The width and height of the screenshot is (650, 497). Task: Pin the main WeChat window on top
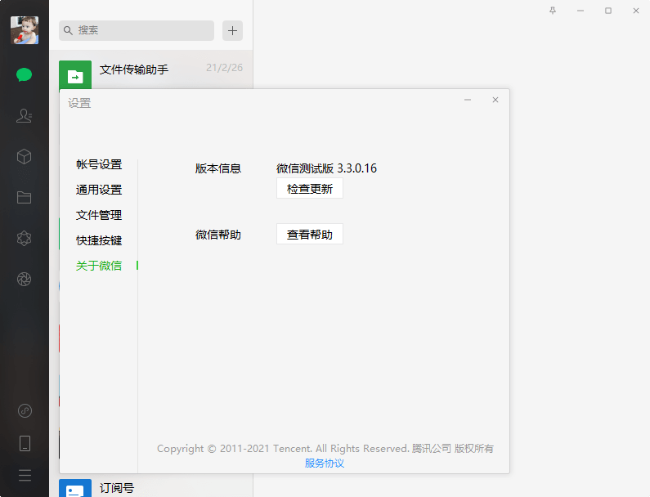[x=553, y=11]
